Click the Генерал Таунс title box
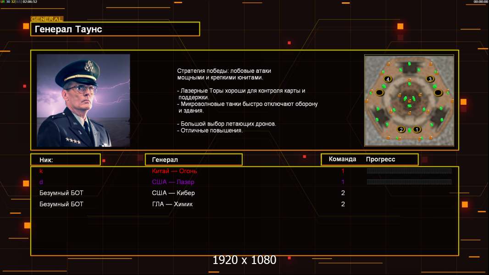This screenshot has width=489, height=275. tap(115, 29)
